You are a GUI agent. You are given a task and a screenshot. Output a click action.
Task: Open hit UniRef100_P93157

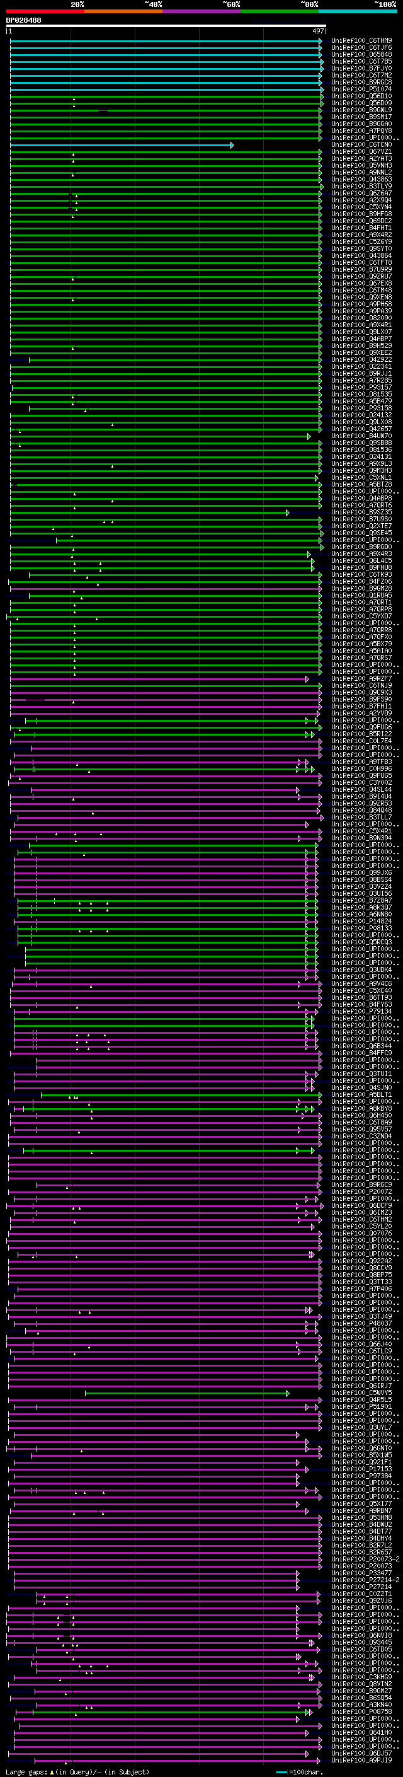(x=361, y=387)
